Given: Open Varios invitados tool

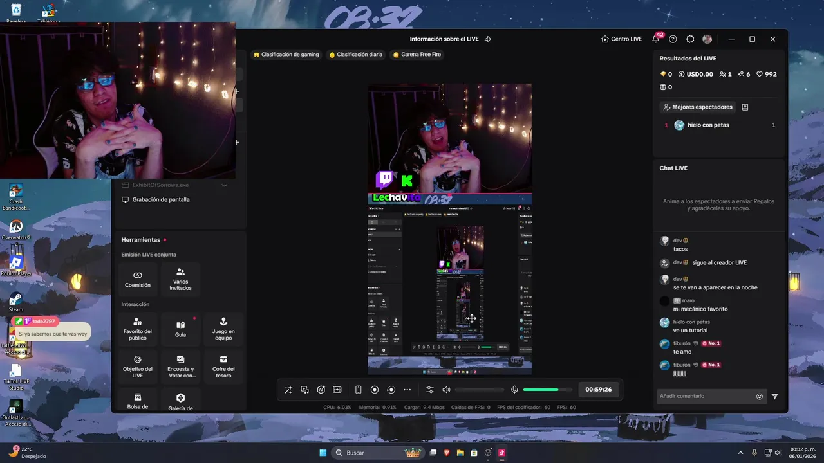Looking at the screenshot, I should coord(180,279).
